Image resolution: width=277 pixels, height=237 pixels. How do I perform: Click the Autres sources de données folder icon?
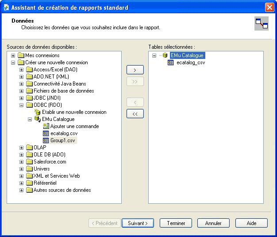point(29,190)
